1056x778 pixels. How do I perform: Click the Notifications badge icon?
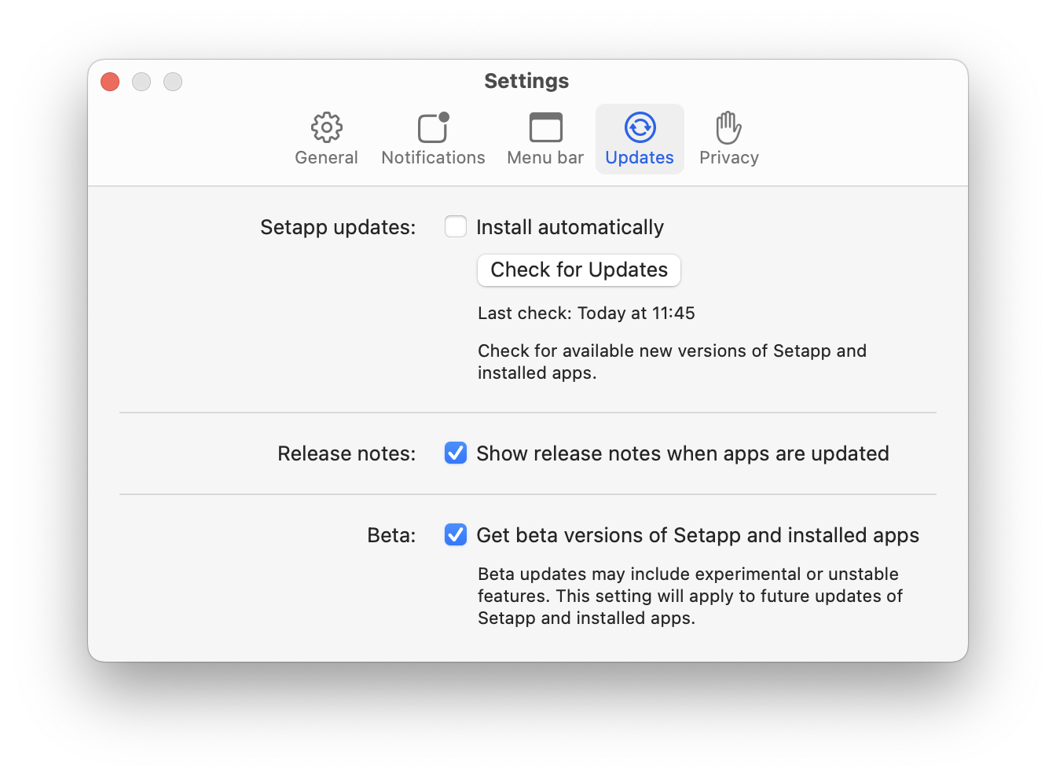433,127
